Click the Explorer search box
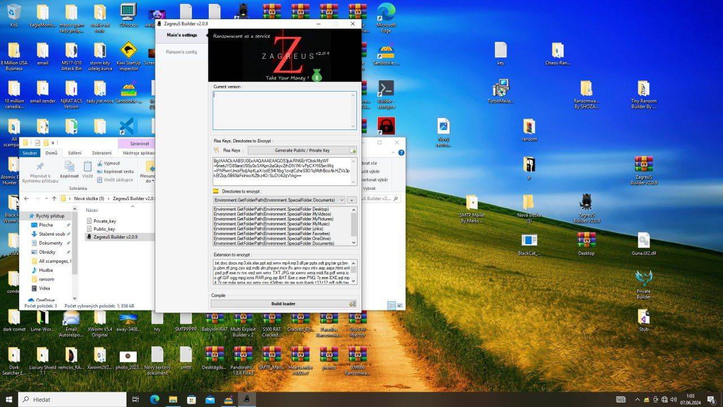723x407 pixels. pyautogui.click(x=382, y=198)
